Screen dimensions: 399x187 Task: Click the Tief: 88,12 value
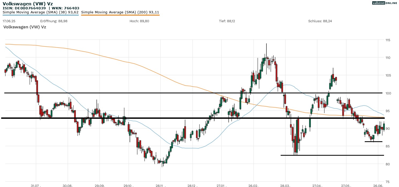[x=227, y=21]
